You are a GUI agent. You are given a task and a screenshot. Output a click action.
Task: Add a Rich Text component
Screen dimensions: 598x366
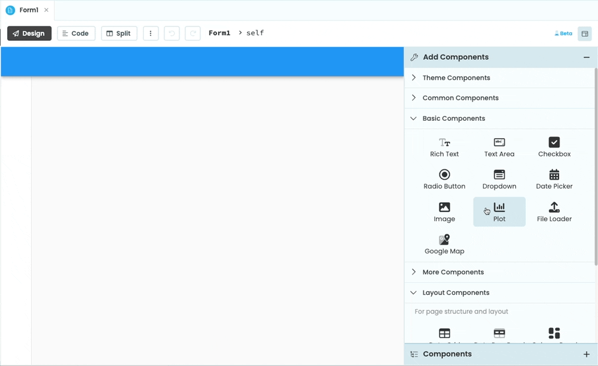click(x=444, y=147)
